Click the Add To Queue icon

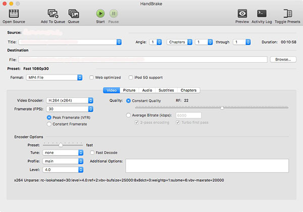pyautogui.click(x=53, y=14)
